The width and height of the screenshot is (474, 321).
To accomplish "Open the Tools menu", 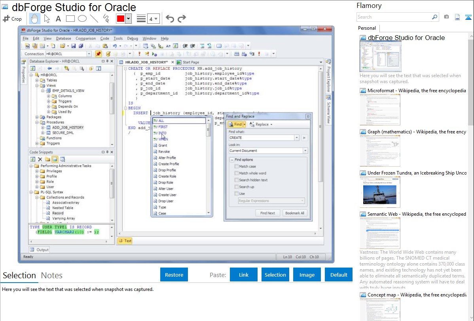I will point(118,38).
